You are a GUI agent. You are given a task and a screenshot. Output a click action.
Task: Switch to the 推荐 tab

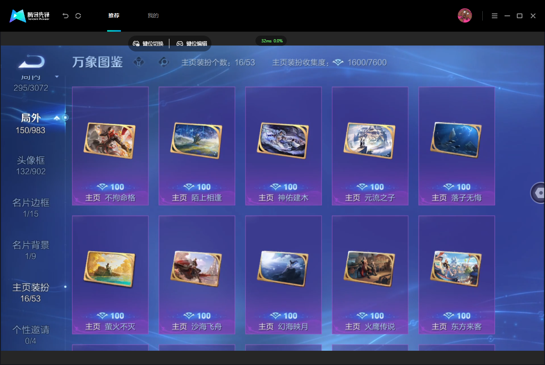point(114,16)
